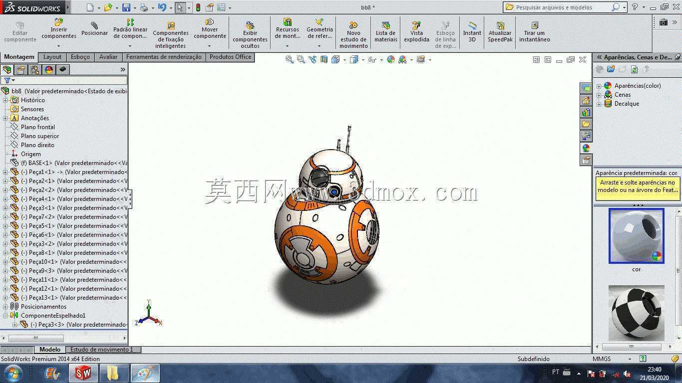Open the FeatureManager design tree tab
Screen dimensions: 682x383
[7, 70]
